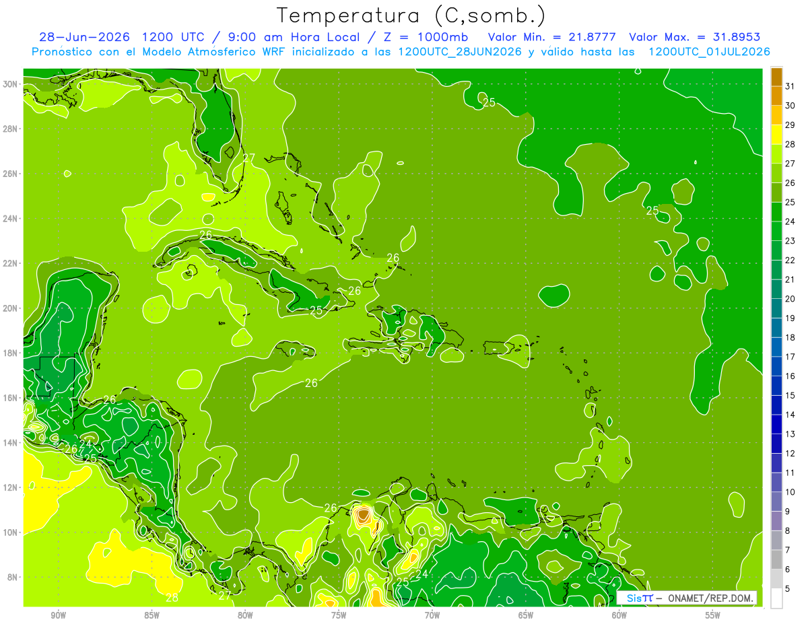Click legend value 9
This screenshot has width=808, height=624.
click(x=788, y=511)
